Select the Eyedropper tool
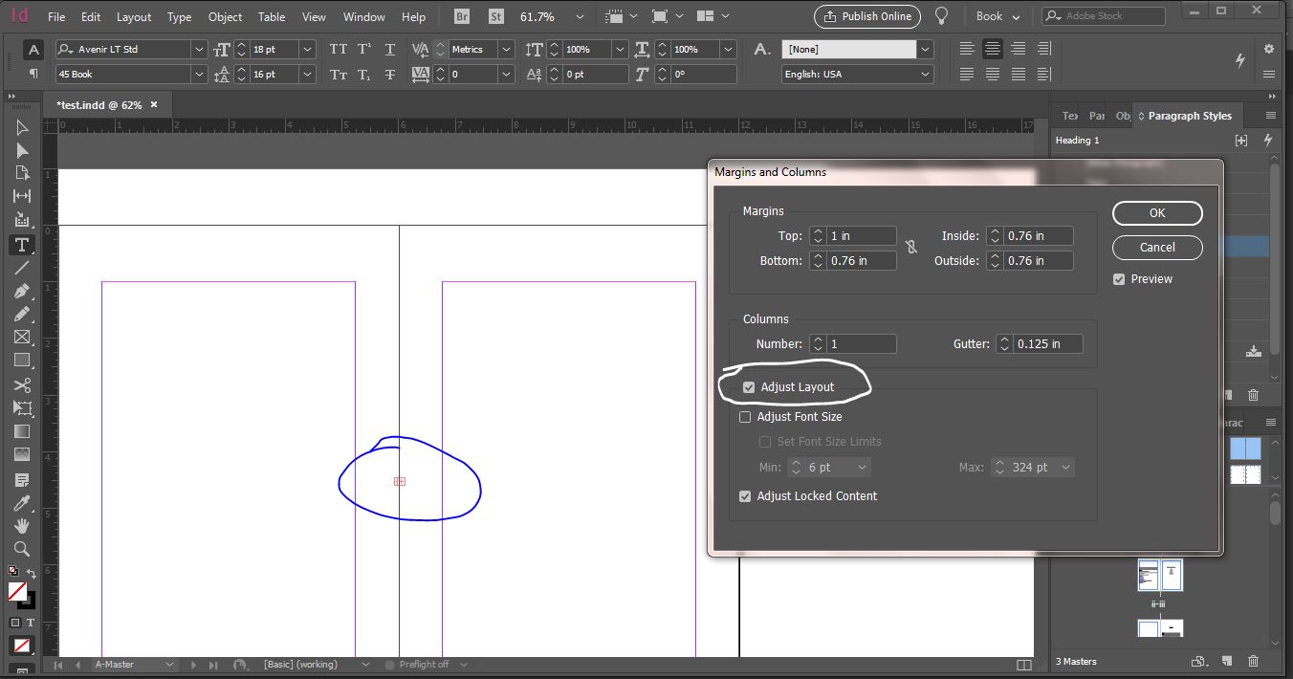 click(x=21, y=502)
